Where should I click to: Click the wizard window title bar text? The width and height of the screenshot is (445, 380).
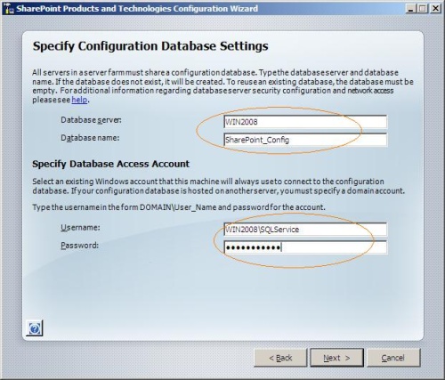pos(137,9)
